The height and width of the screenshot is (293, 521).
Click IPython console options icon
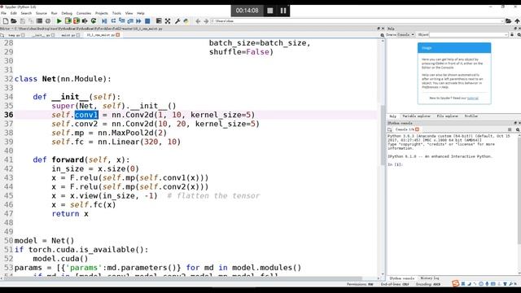point(510,129)
